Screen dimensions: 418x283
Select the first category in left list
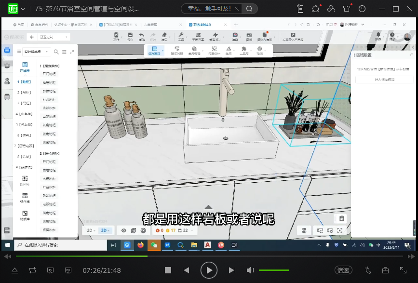pos(25,82)
